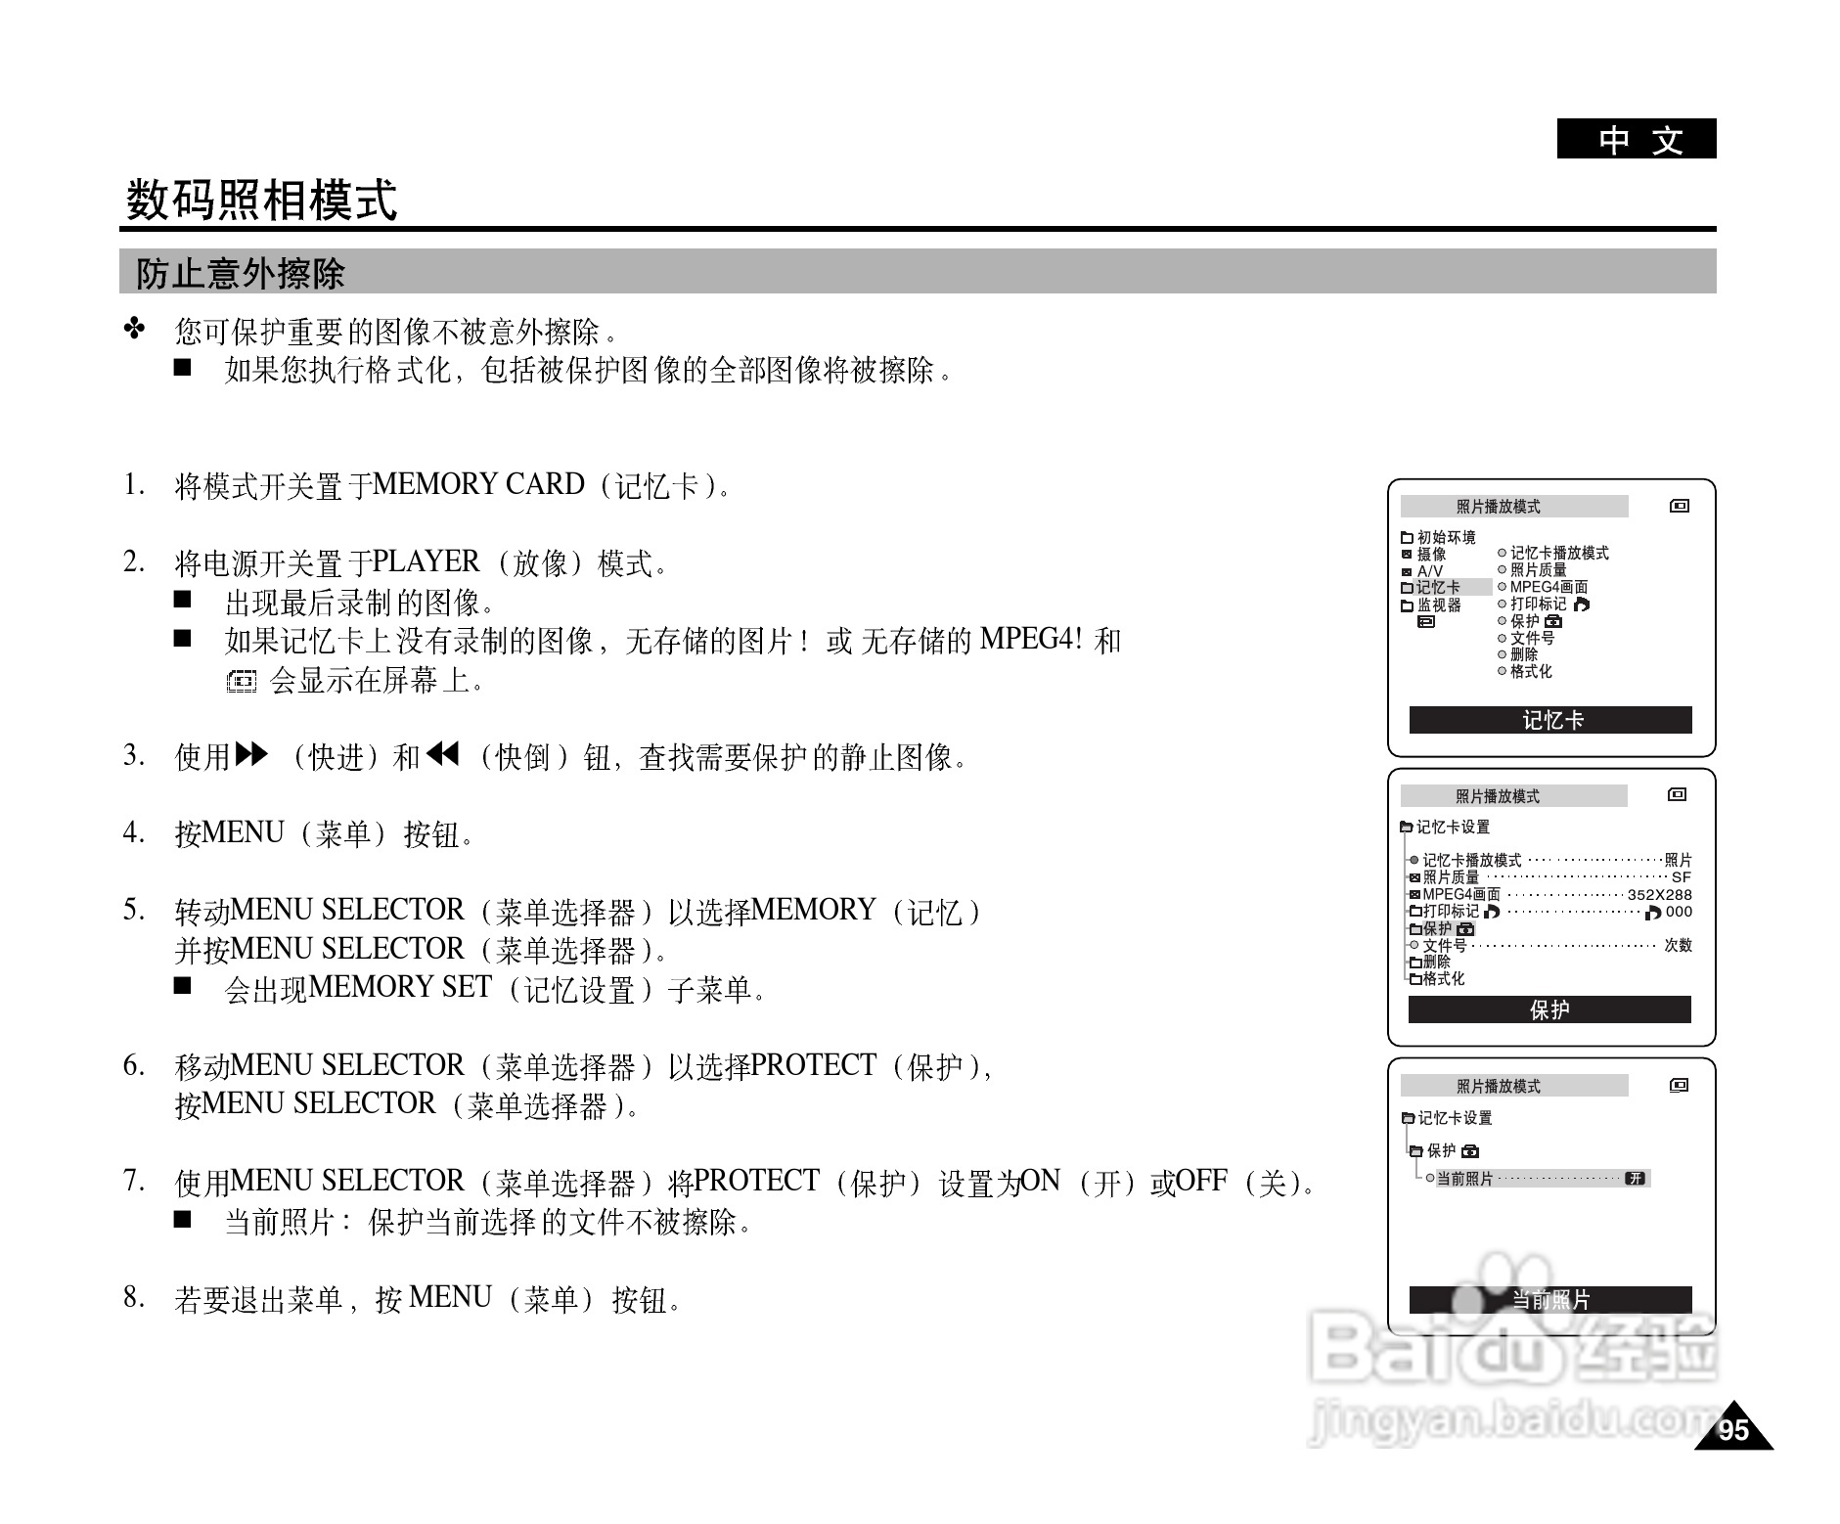Click the four-petal bullet before 您可保护重要的图像
Viewport: 1840px width, 1524px height.
tap(135, 330)
